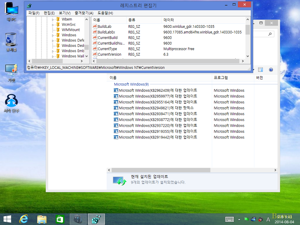
Task: Open the Recycle Bin desktop icon
Action: (x=11, y=42)
